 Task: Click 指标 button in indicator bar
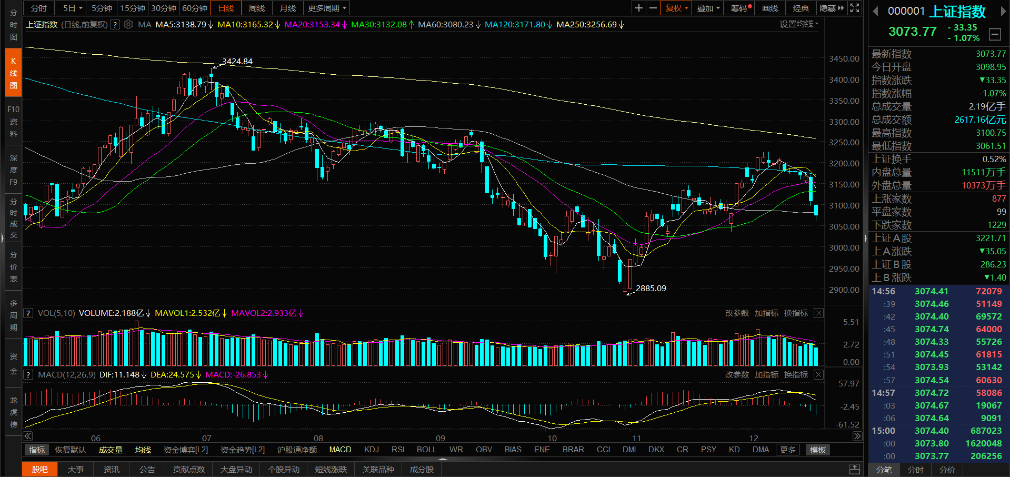click(37, 450)
